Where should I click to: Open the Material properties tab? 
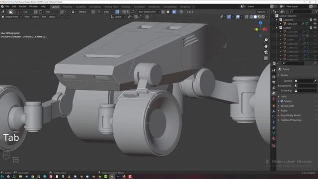coord(274,139)
